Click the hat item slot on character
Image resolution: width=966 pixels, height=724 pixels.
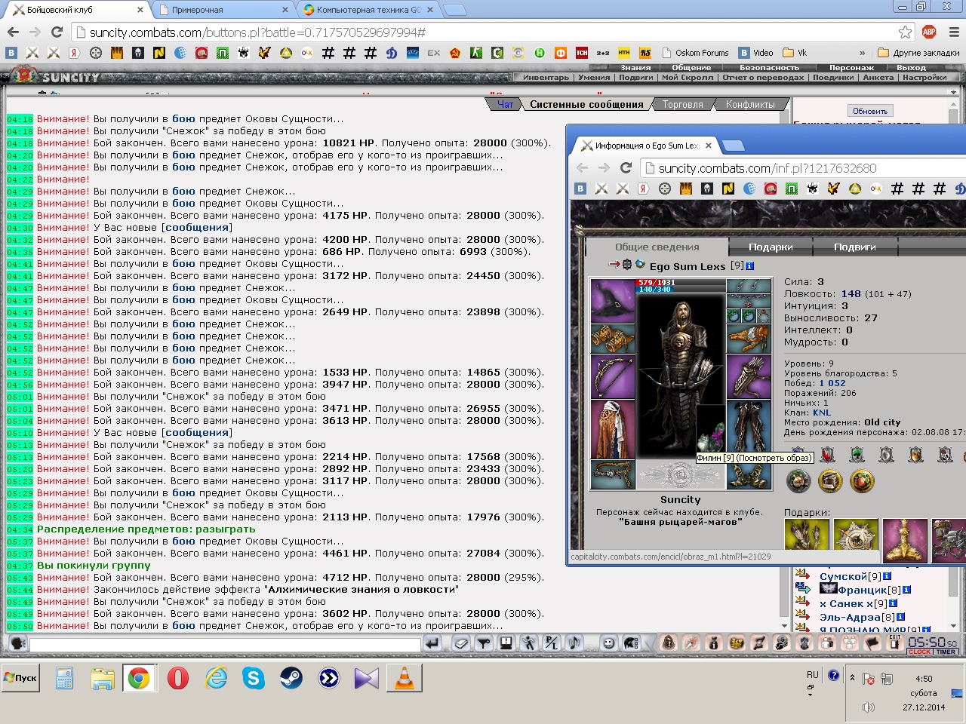tap(613, 301)
